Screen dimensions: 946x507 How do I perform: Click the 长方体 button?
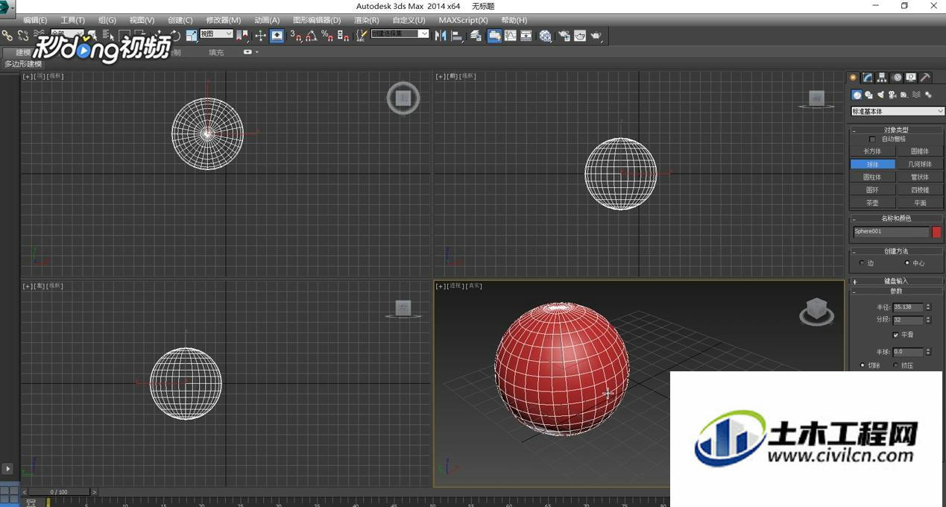873,151
